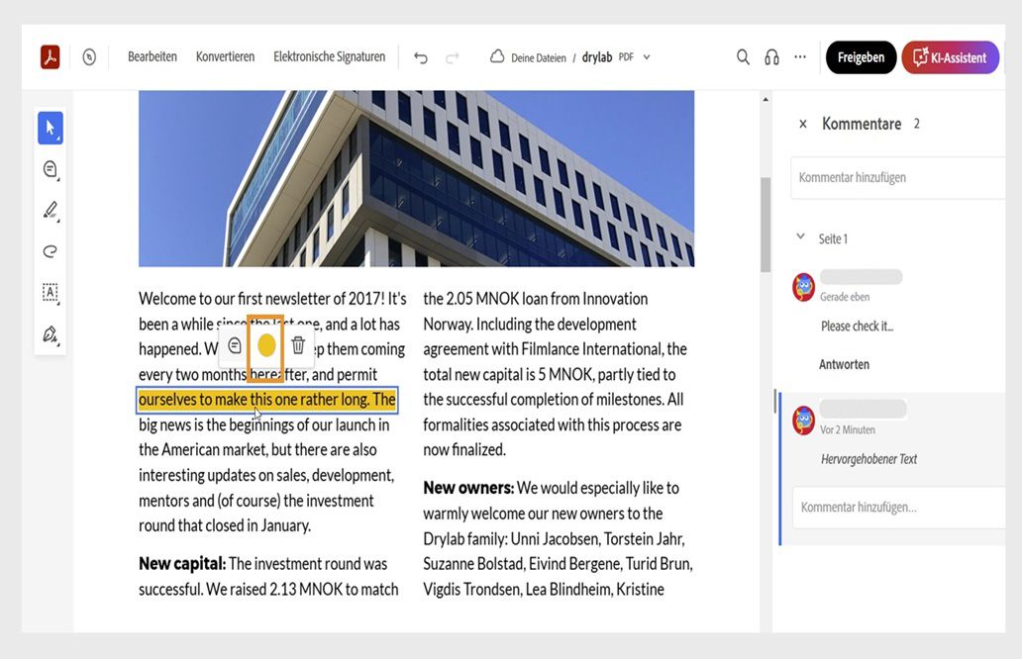This screenshot has width=1022, height=659.
Task: Click avatar of the 'Vor 2 Minuten' comment
Action: [x=804, y=420]
